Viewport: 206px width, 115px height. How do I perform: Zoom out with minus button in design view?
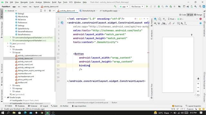pos(198,88)
